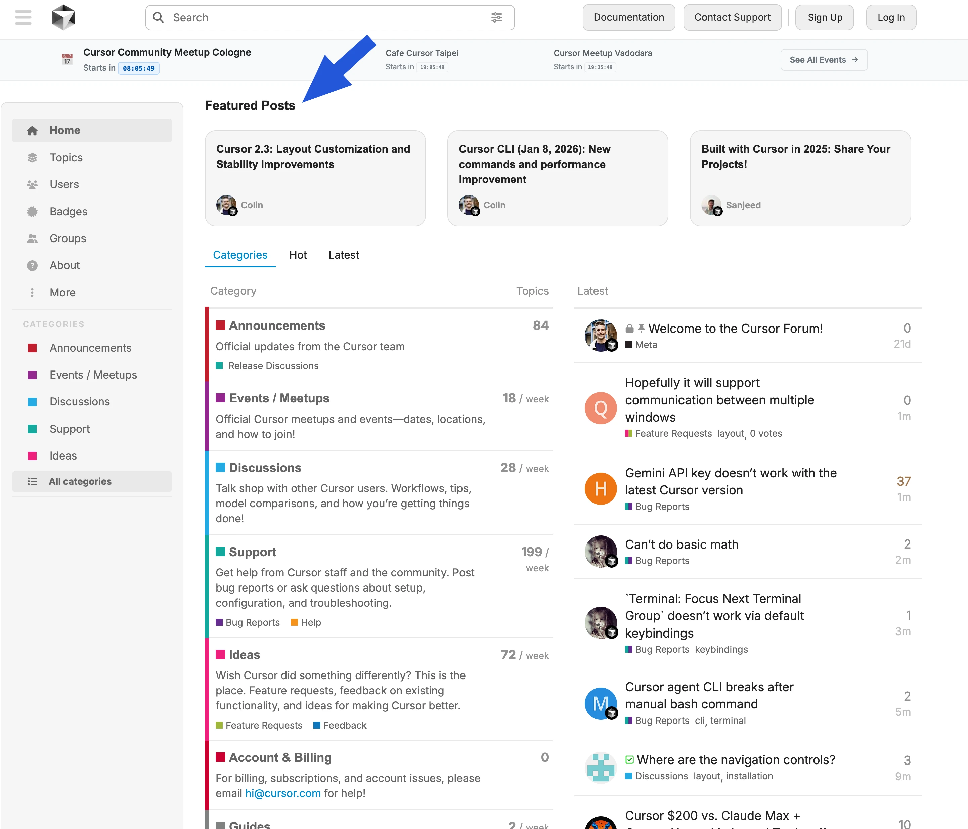Click the calendar event icon

[x=67, y=59]
